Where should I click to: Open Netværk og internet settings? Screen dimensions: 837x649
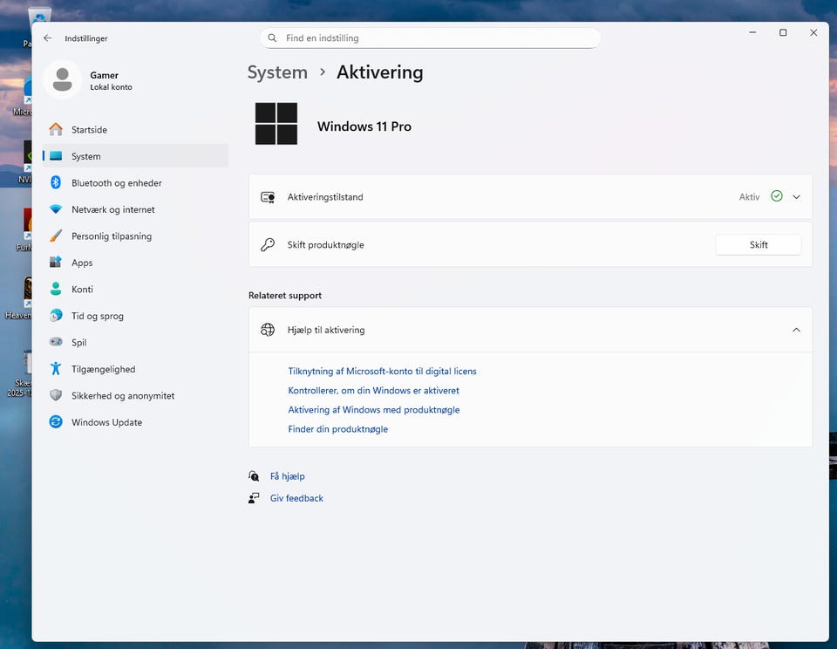pyautogui.click(x=112, y=209)
